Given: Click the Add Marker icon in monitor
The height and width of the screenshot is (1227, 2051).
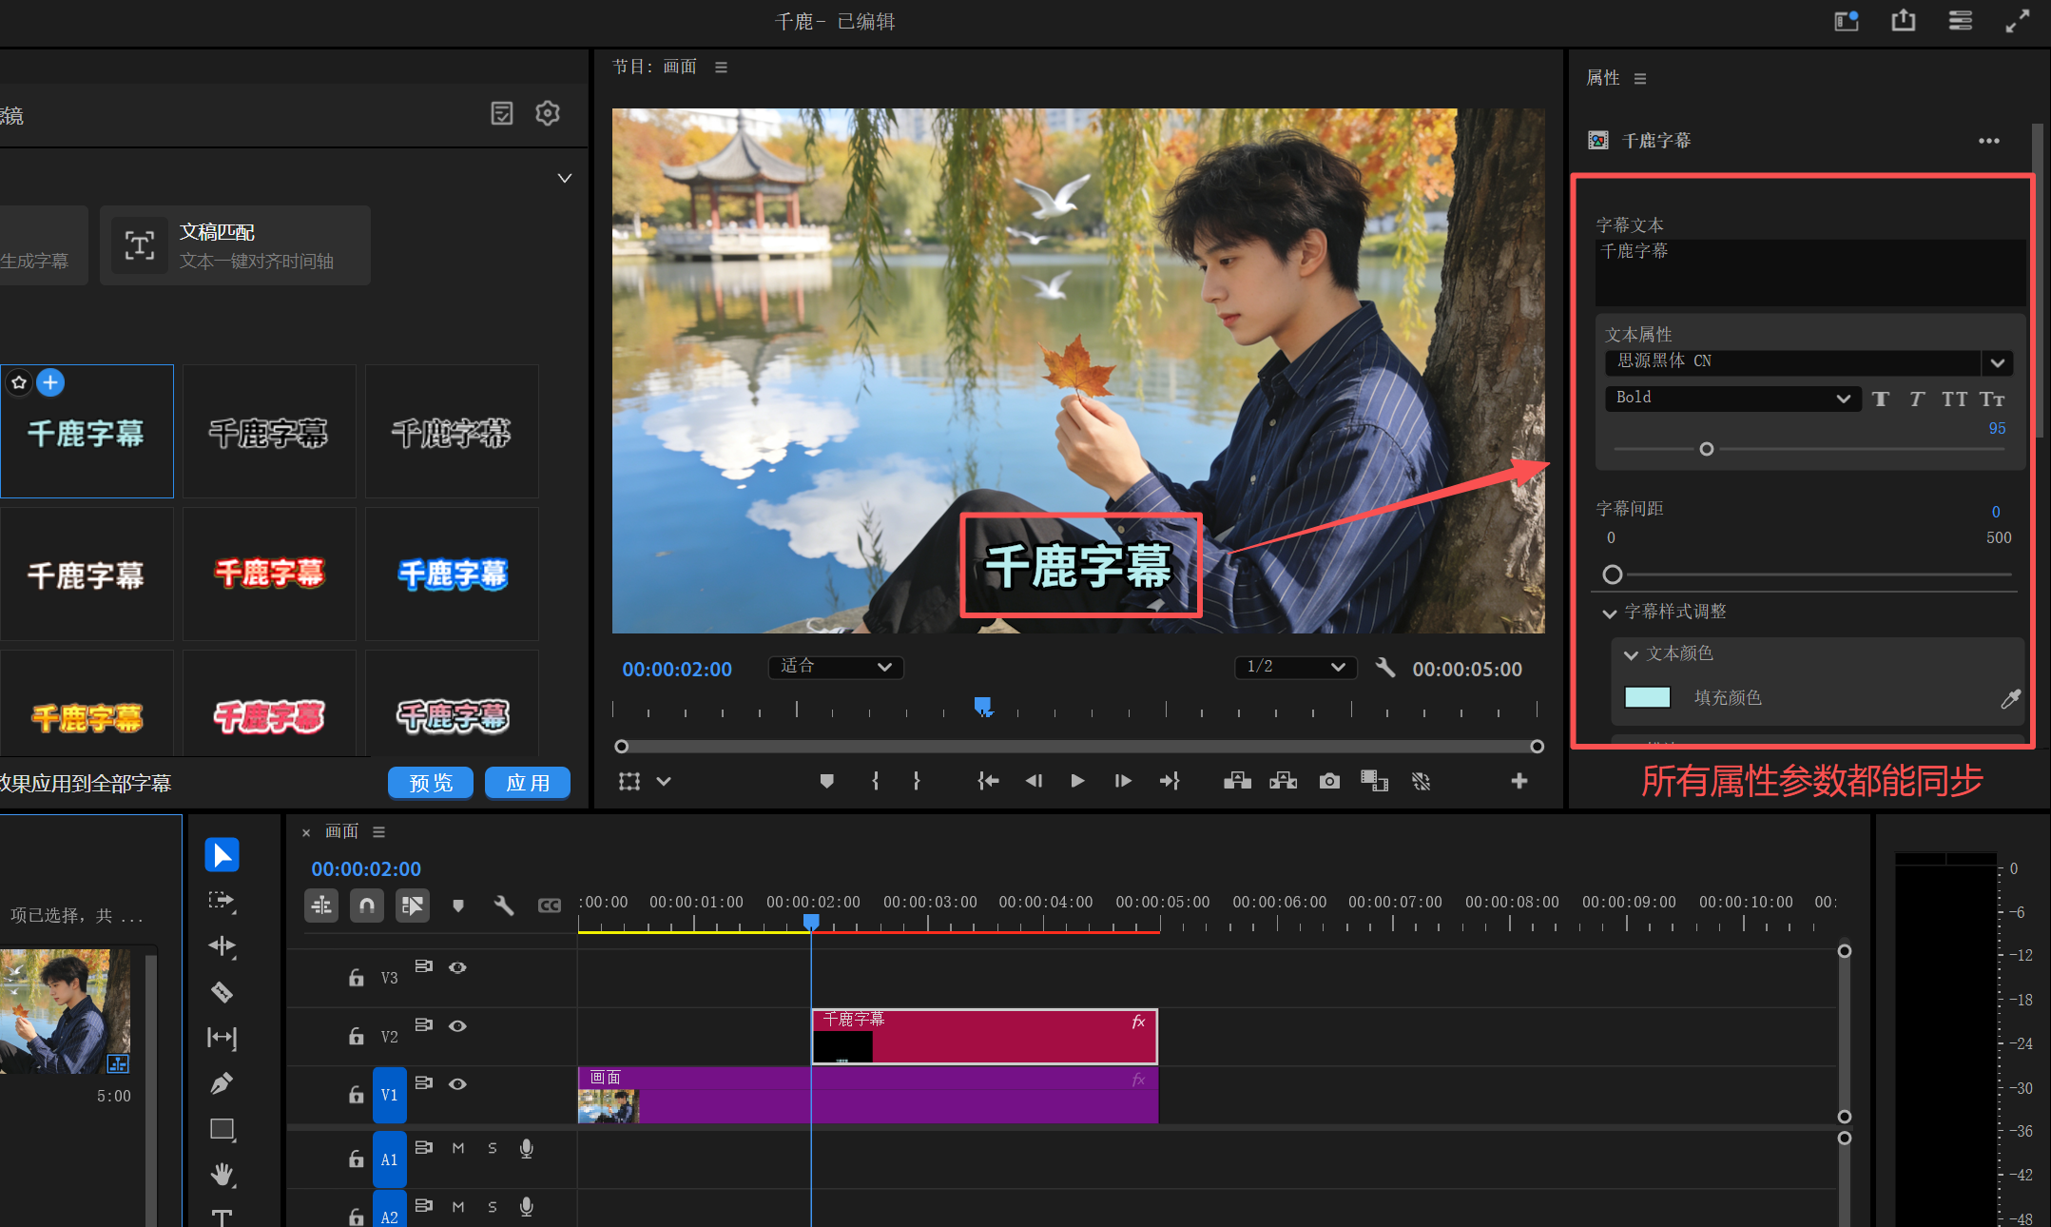Looking at the screenshot, I should click(826, 781).
